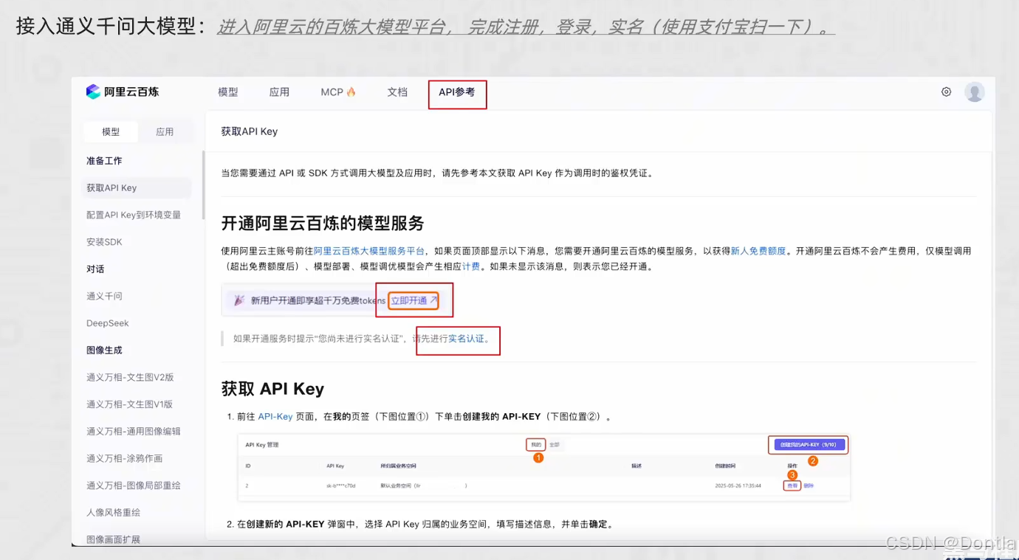
Task: Switch to the 模型 top navigation item
Action: [228, 92]
